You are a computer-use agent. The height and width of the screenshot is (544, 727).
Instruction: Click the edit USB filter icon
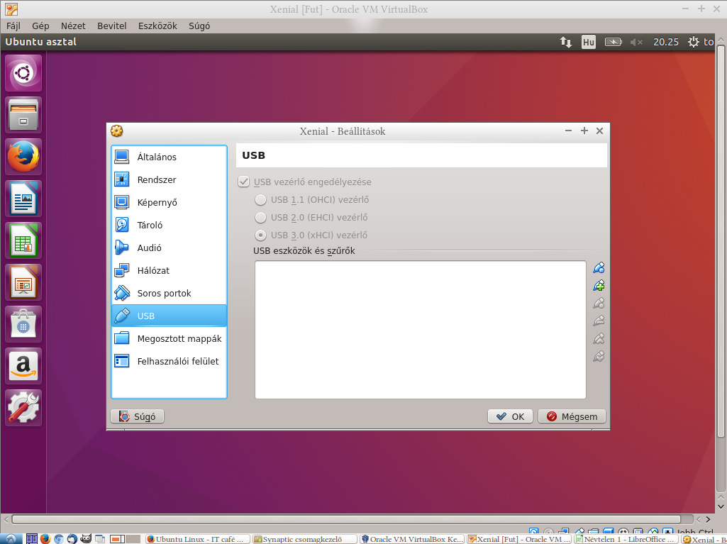[599, 303]
